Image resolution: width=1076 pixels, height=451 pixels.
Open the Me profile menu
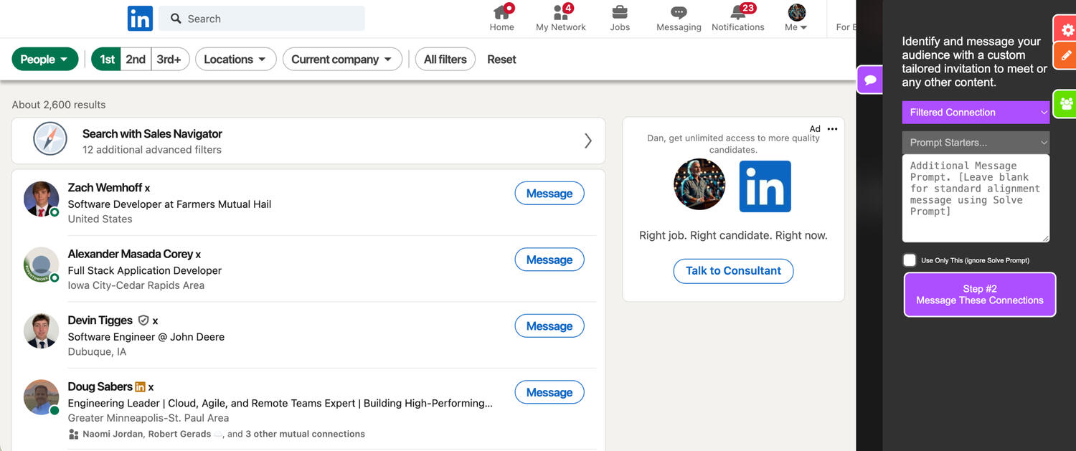796,18
